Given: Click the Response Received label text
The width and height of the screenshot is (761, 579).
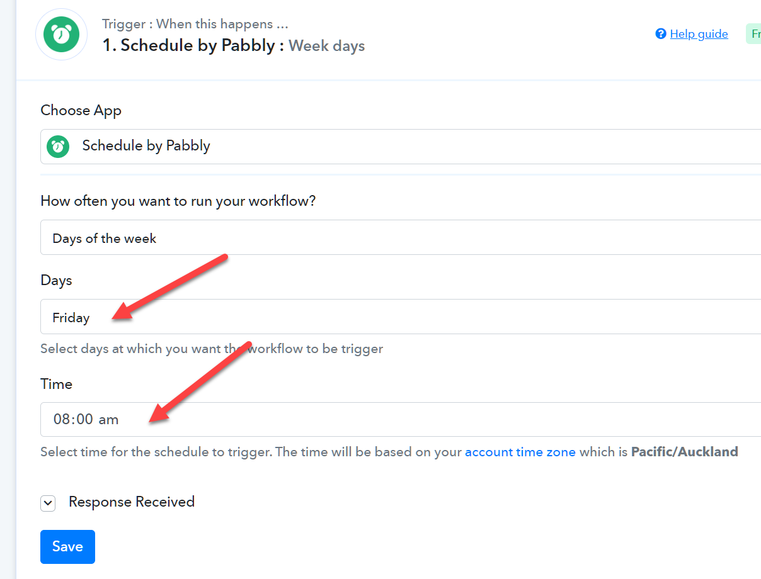Looking at the screenshot, I should 132,502.
